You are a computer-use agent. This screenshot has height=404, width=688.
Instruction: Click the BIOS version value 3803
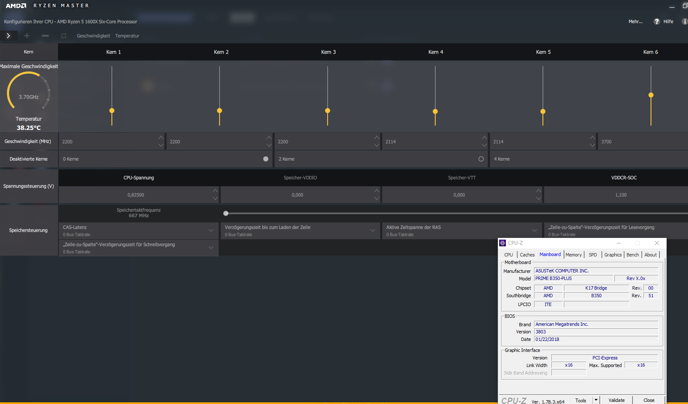coord(596,332)
